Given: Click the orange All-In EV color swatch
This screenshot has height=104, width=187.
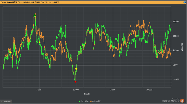Looking at the screenshot, I should pyautogui.click(x=91, y=101).
